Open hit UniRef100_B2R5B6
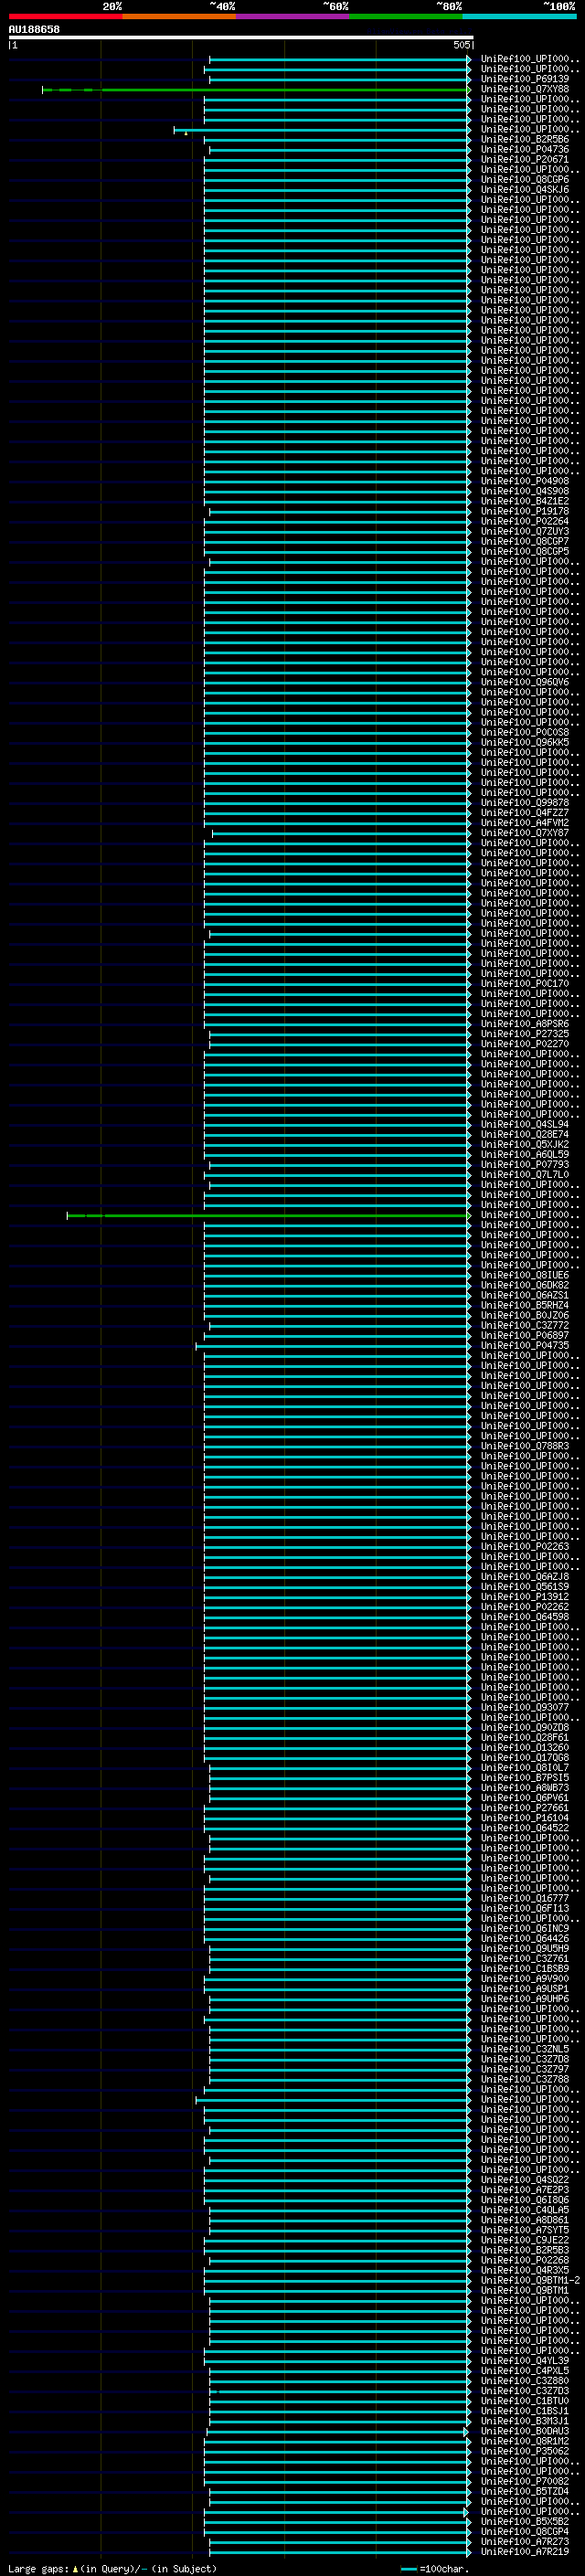The height and width of the screenshot is (2576, 585). tap(525, 139)
